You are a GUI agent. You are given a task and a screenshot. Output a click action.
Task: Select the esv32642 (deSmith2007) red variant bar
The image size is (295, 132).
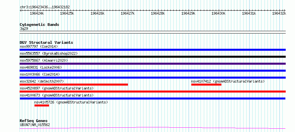[x=74, y=85]
